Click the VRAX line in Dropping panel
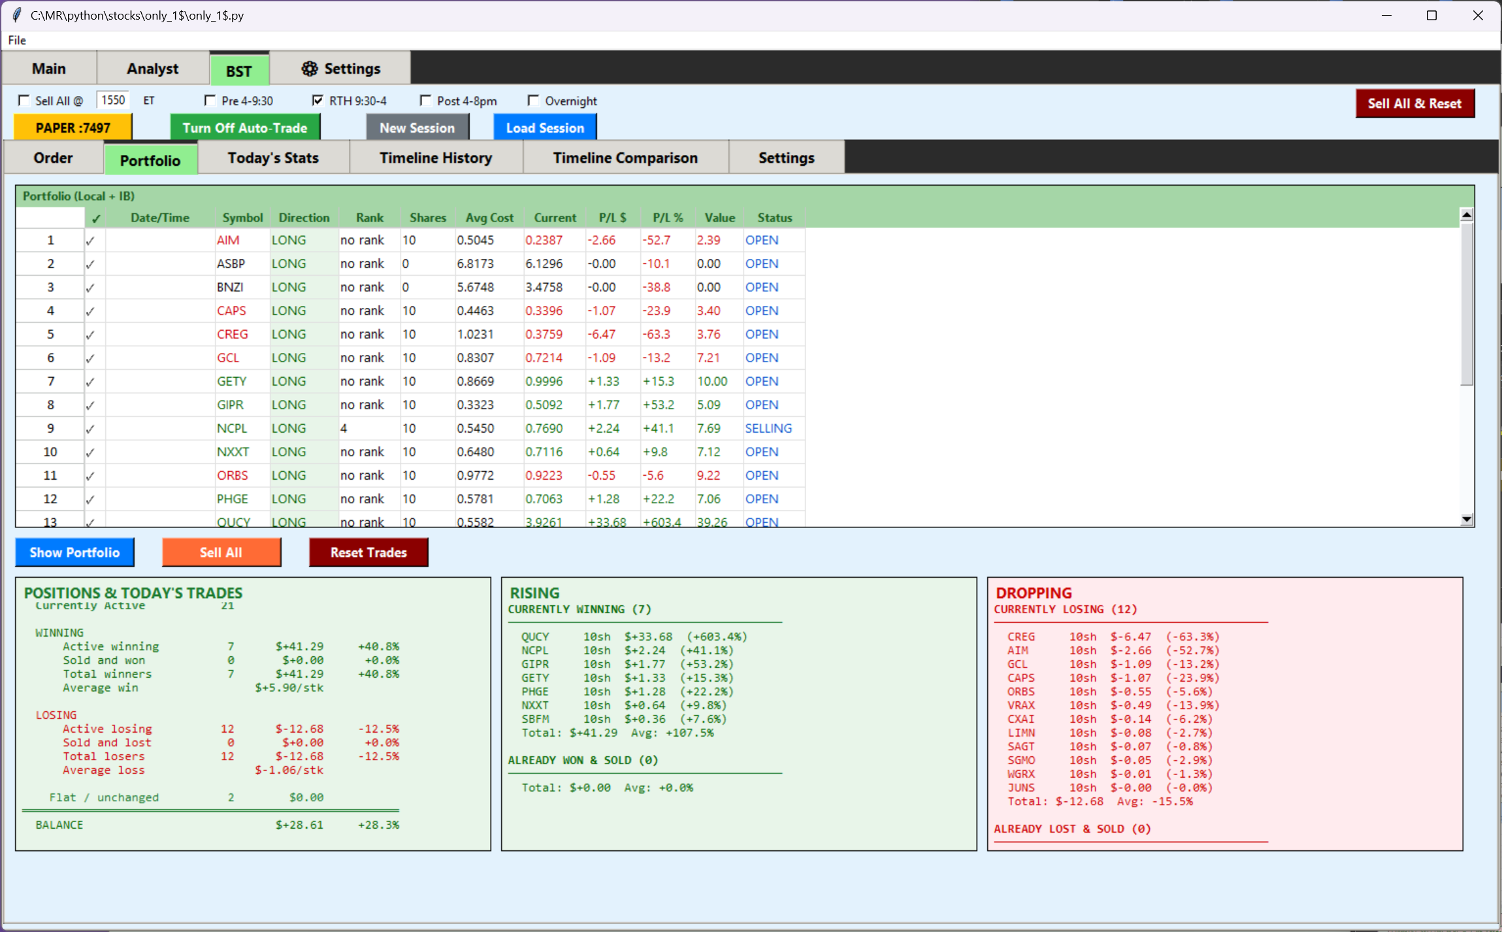This screenshot has width=1502, height=932. (x=1113, y=705)
